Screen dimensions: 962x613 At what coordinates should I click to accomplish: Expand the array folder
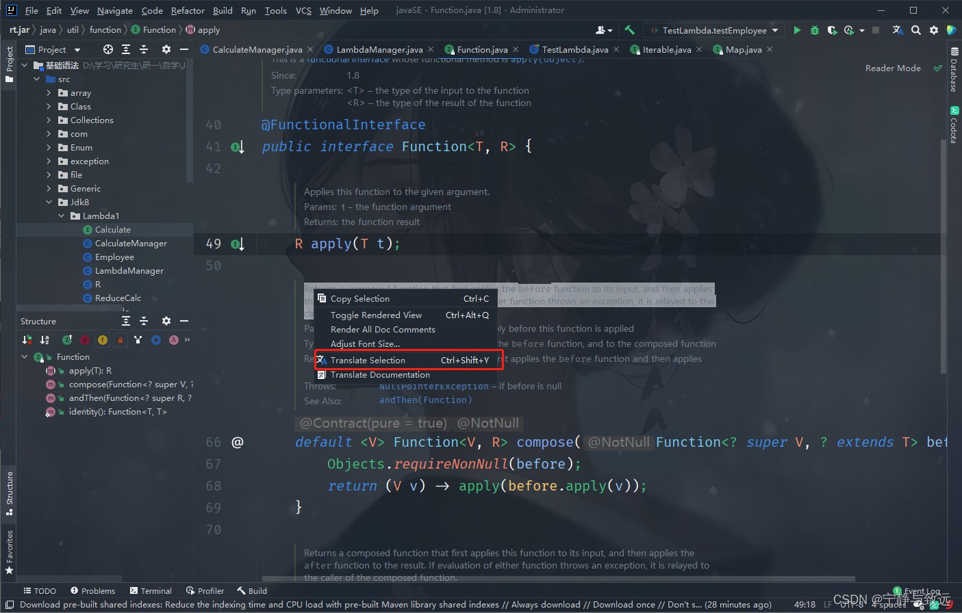tap(49, 93)
